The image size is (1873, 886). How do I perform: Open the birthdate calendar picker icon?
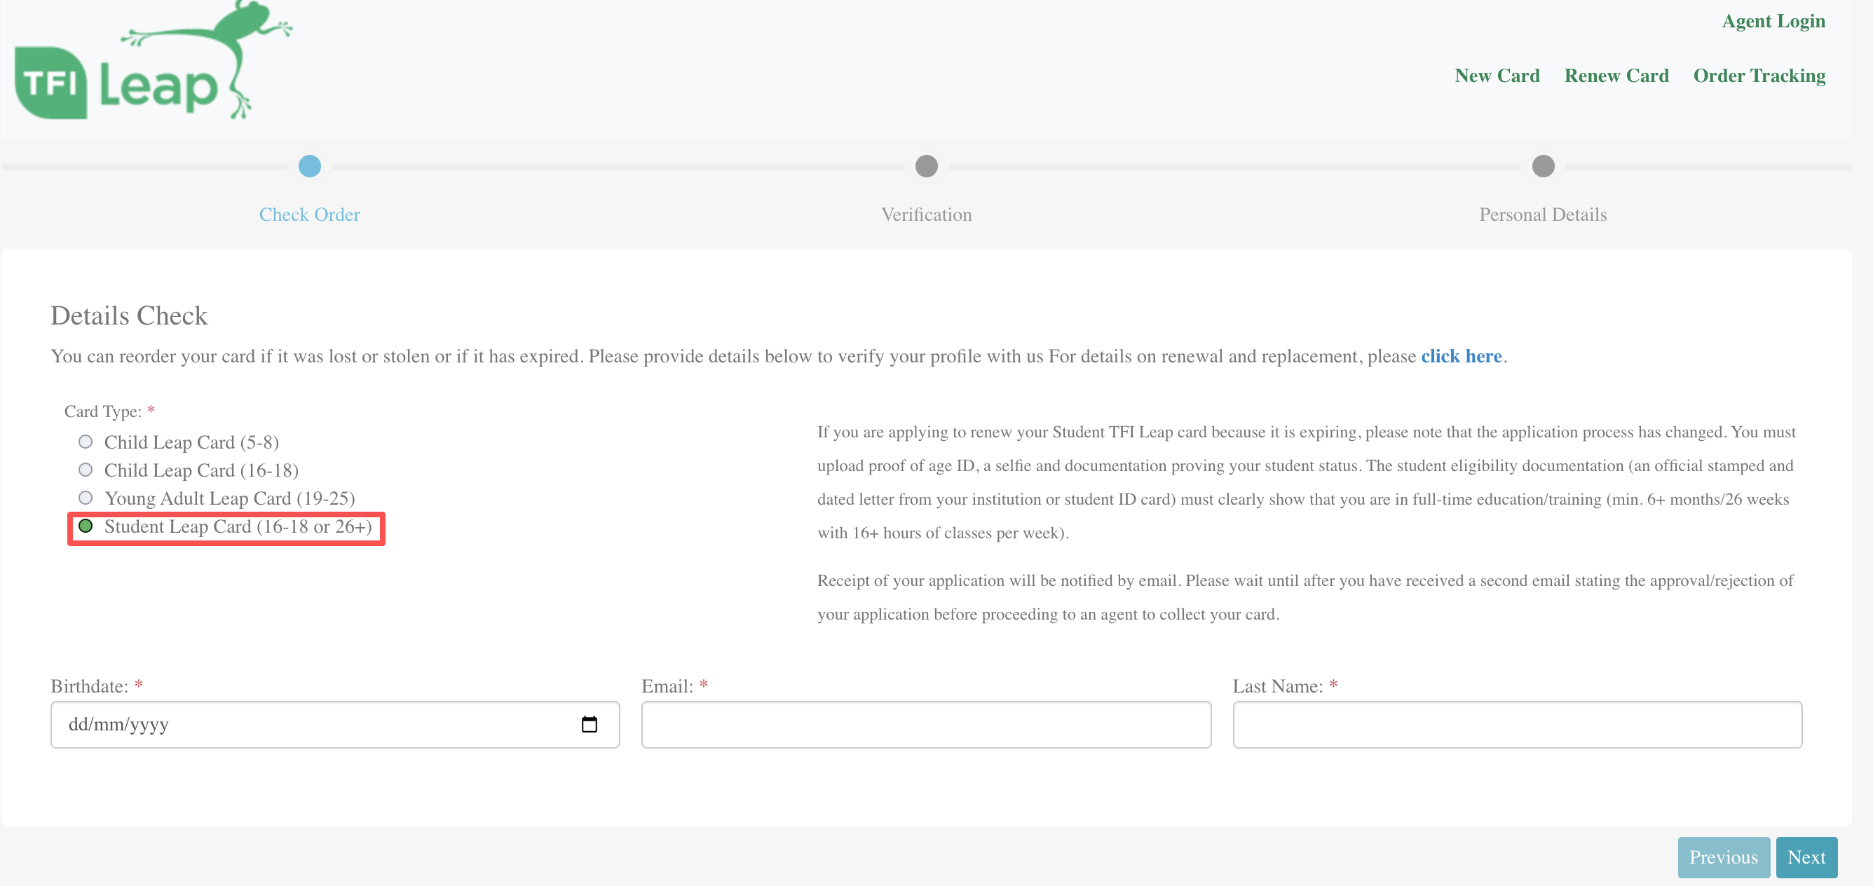coord(589,724)
